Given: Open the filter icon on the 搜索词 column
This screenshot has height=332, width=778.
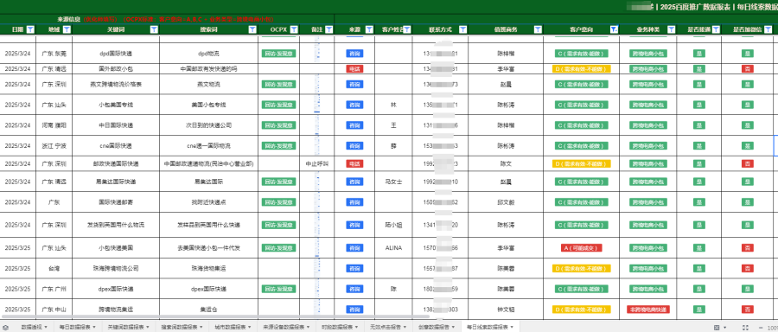Looking at the screenshot, I should (252, 29).
